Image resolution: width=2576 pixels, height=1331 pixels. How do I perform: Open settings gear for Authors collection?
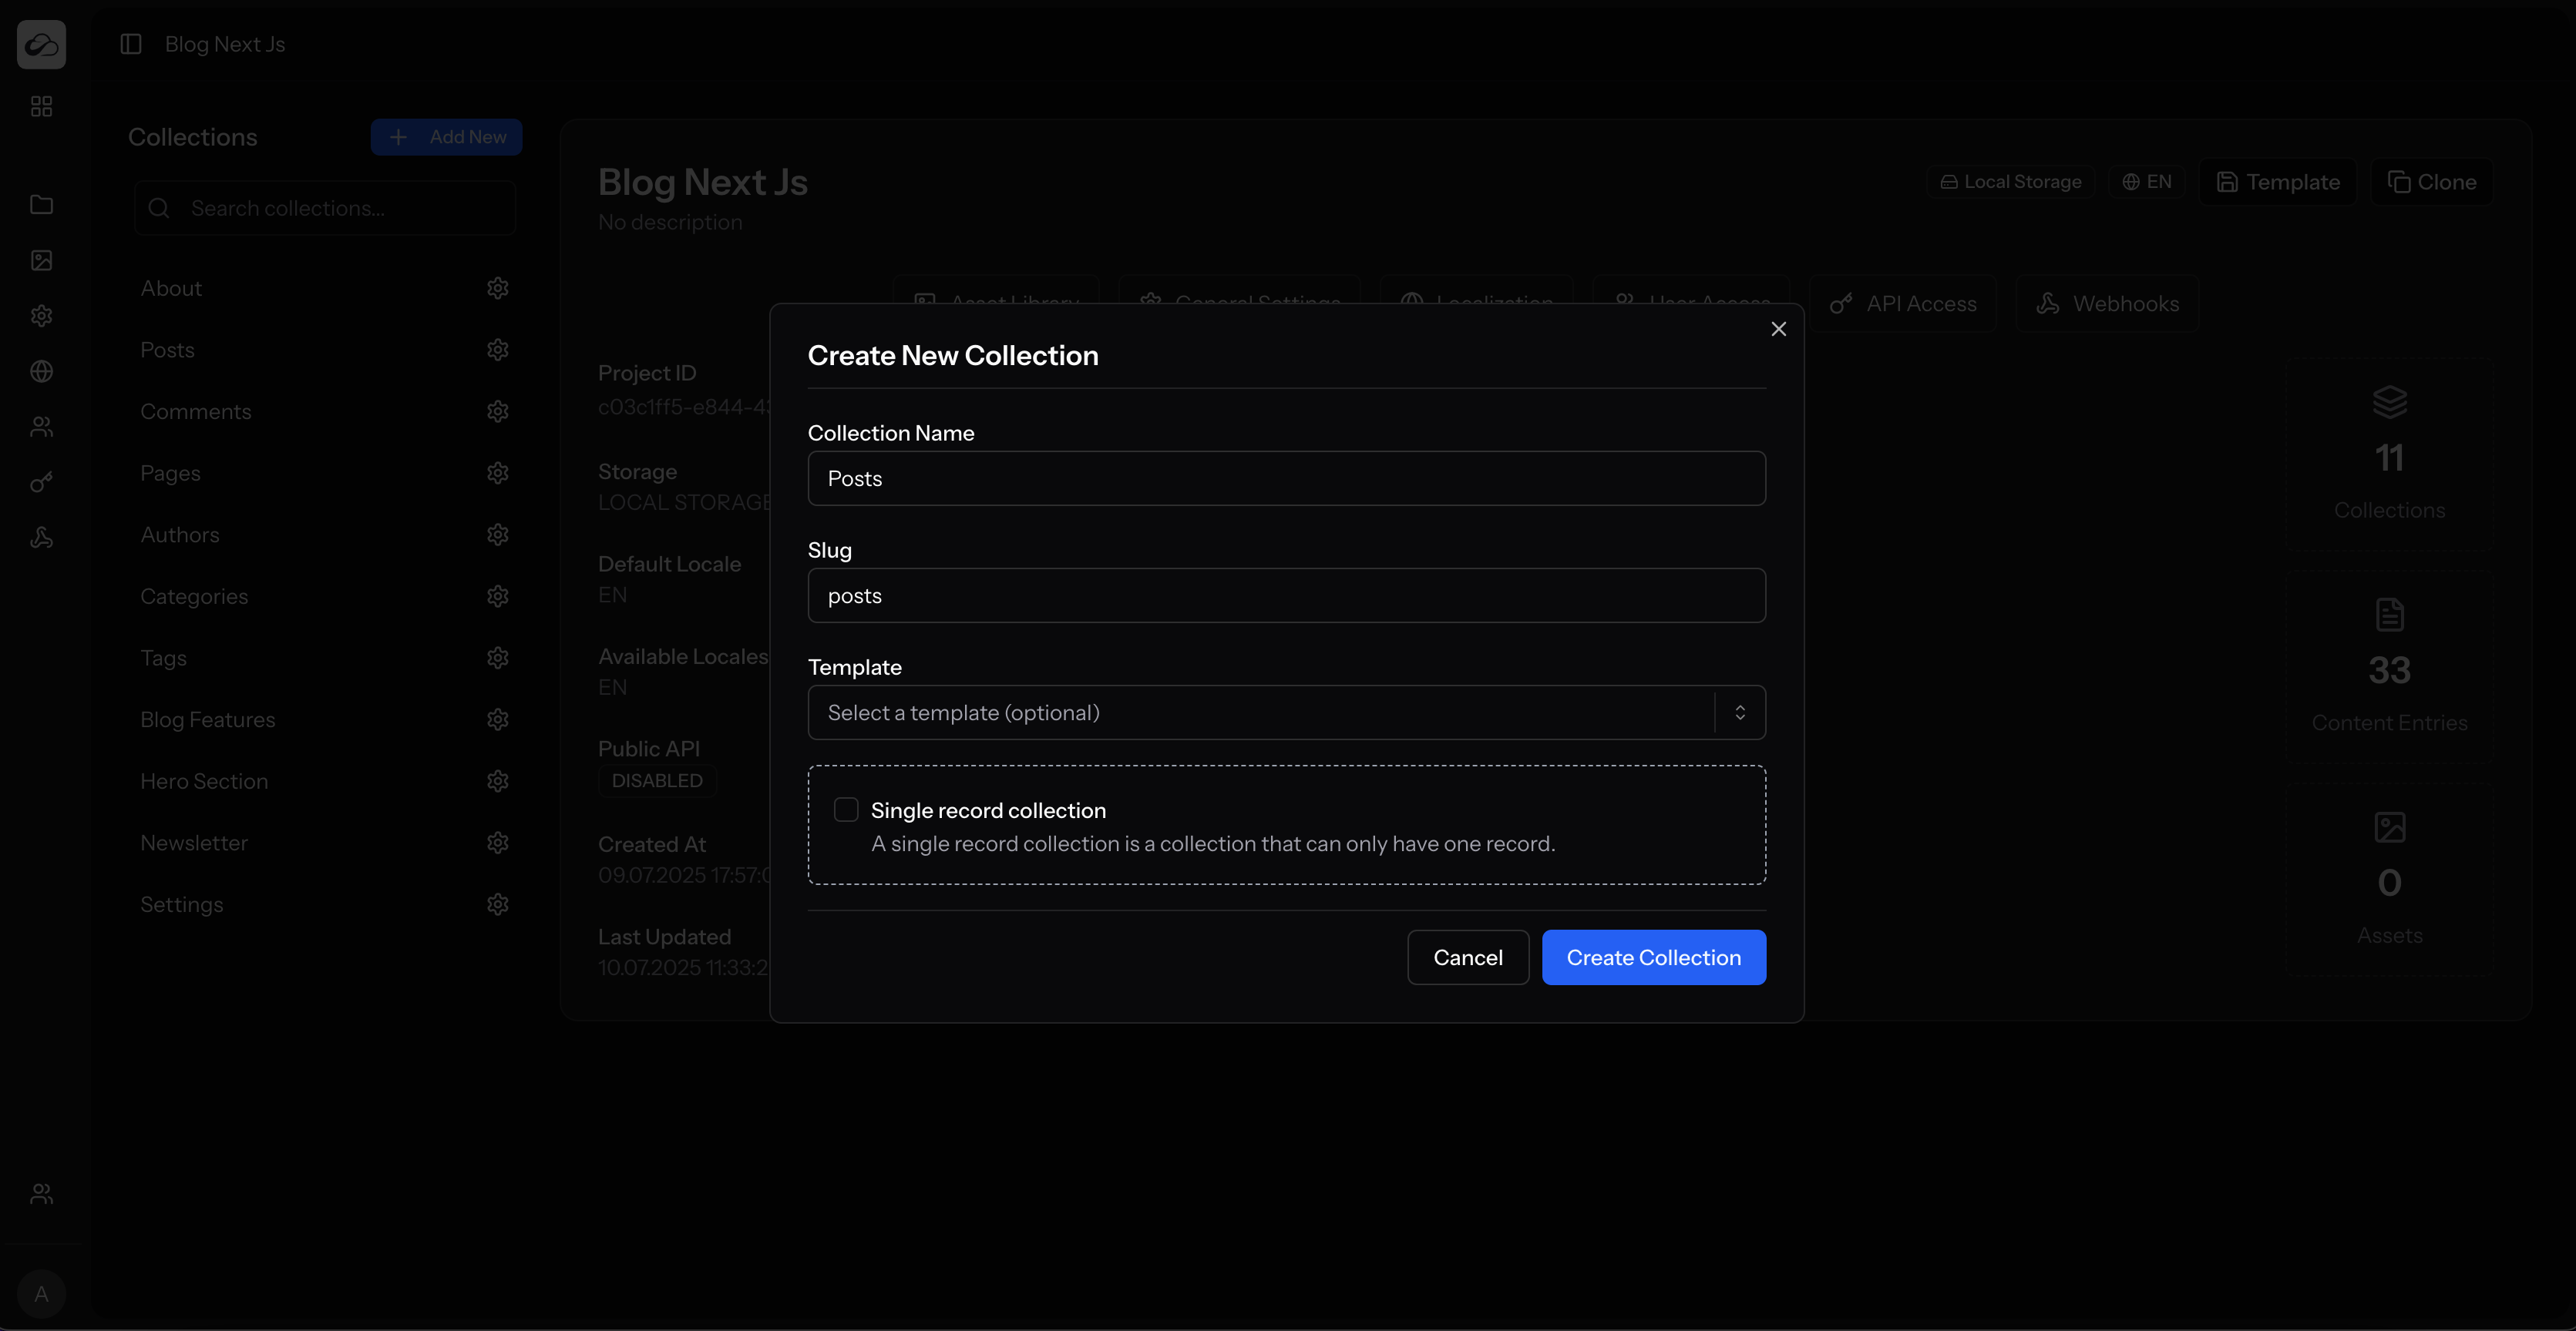pyautogui.click(x=498, y=535)
